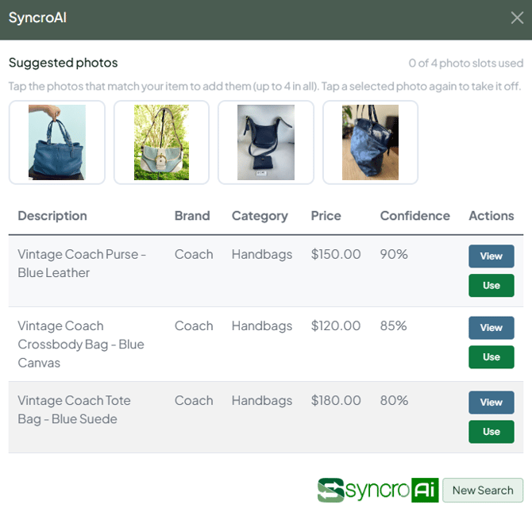532x508 pixels.
Task: Click the '0 of 4 photo slots used' counter
Action: 466,63
